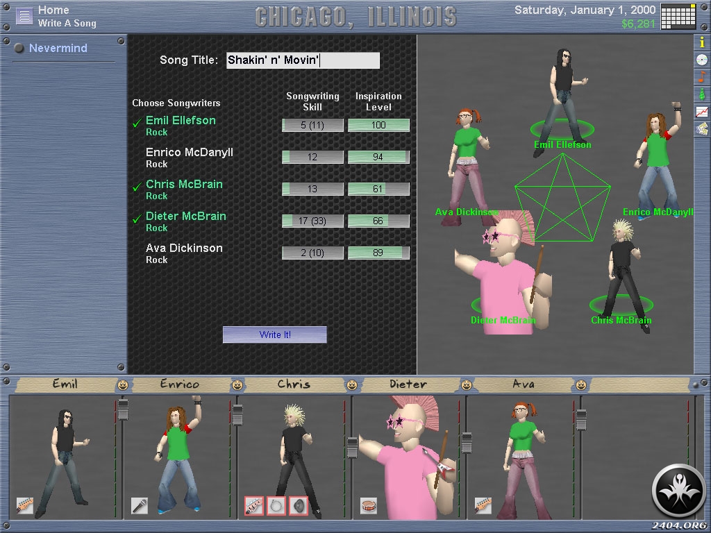
Task: Click the Nevermind option
Action: pos(58,49)
